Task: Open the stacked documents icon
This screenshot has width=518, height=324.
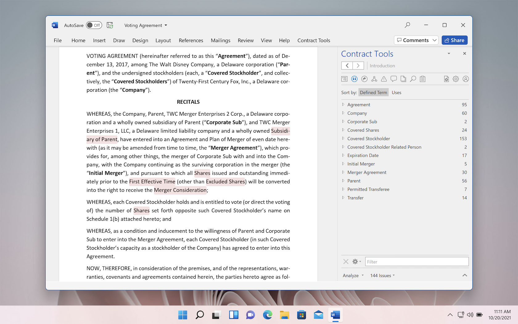Action: (403, 79)
